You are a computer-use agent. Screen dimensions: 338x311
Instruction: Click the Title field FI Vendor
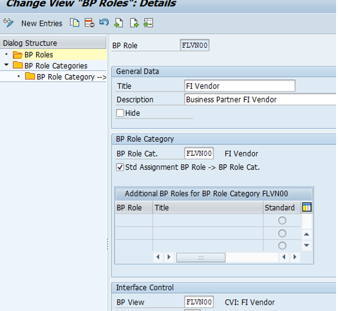(x=239, y=86)
